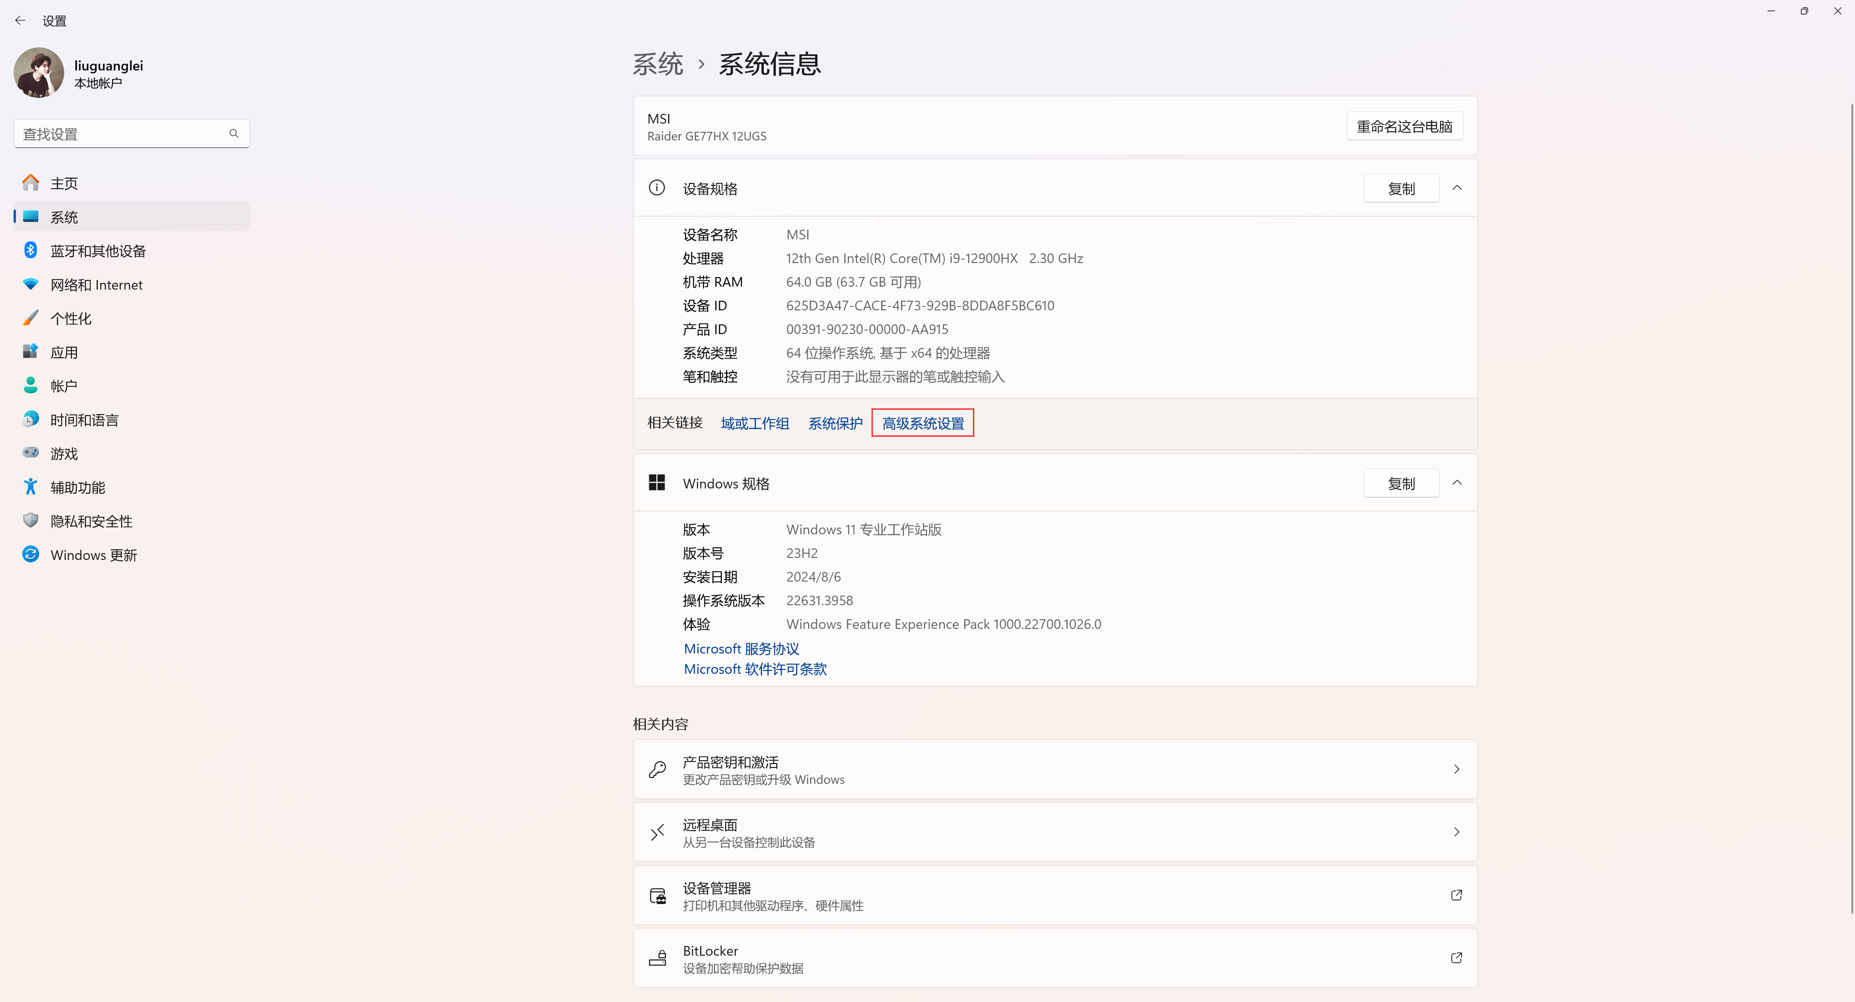Image resolution: width=1855 pixels, height=1002 pixels.
Task: Click 重命名这台电脑 button
Action: point(1404,126)
